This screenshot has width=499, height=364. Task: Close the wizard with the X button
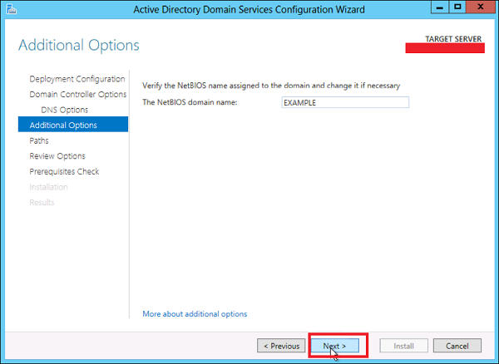pos(480,7)
